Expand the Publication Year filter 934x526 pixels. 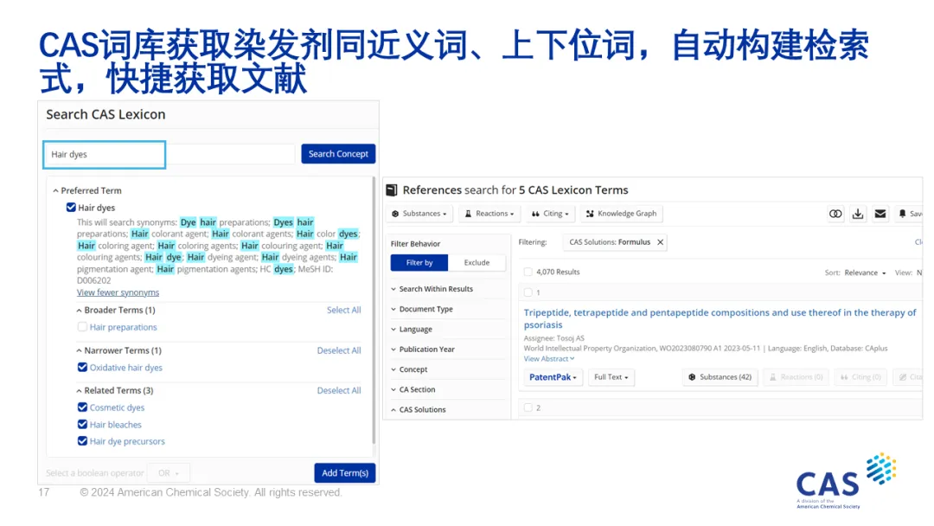coord(423,349)
